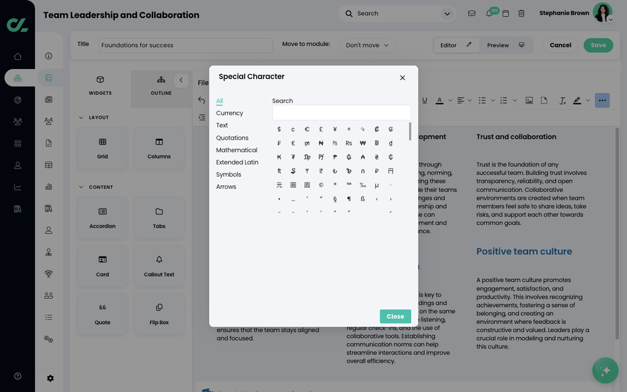Open the calendar icon
The height and width of the screenshot is (392, 627).
coord(506,14)
